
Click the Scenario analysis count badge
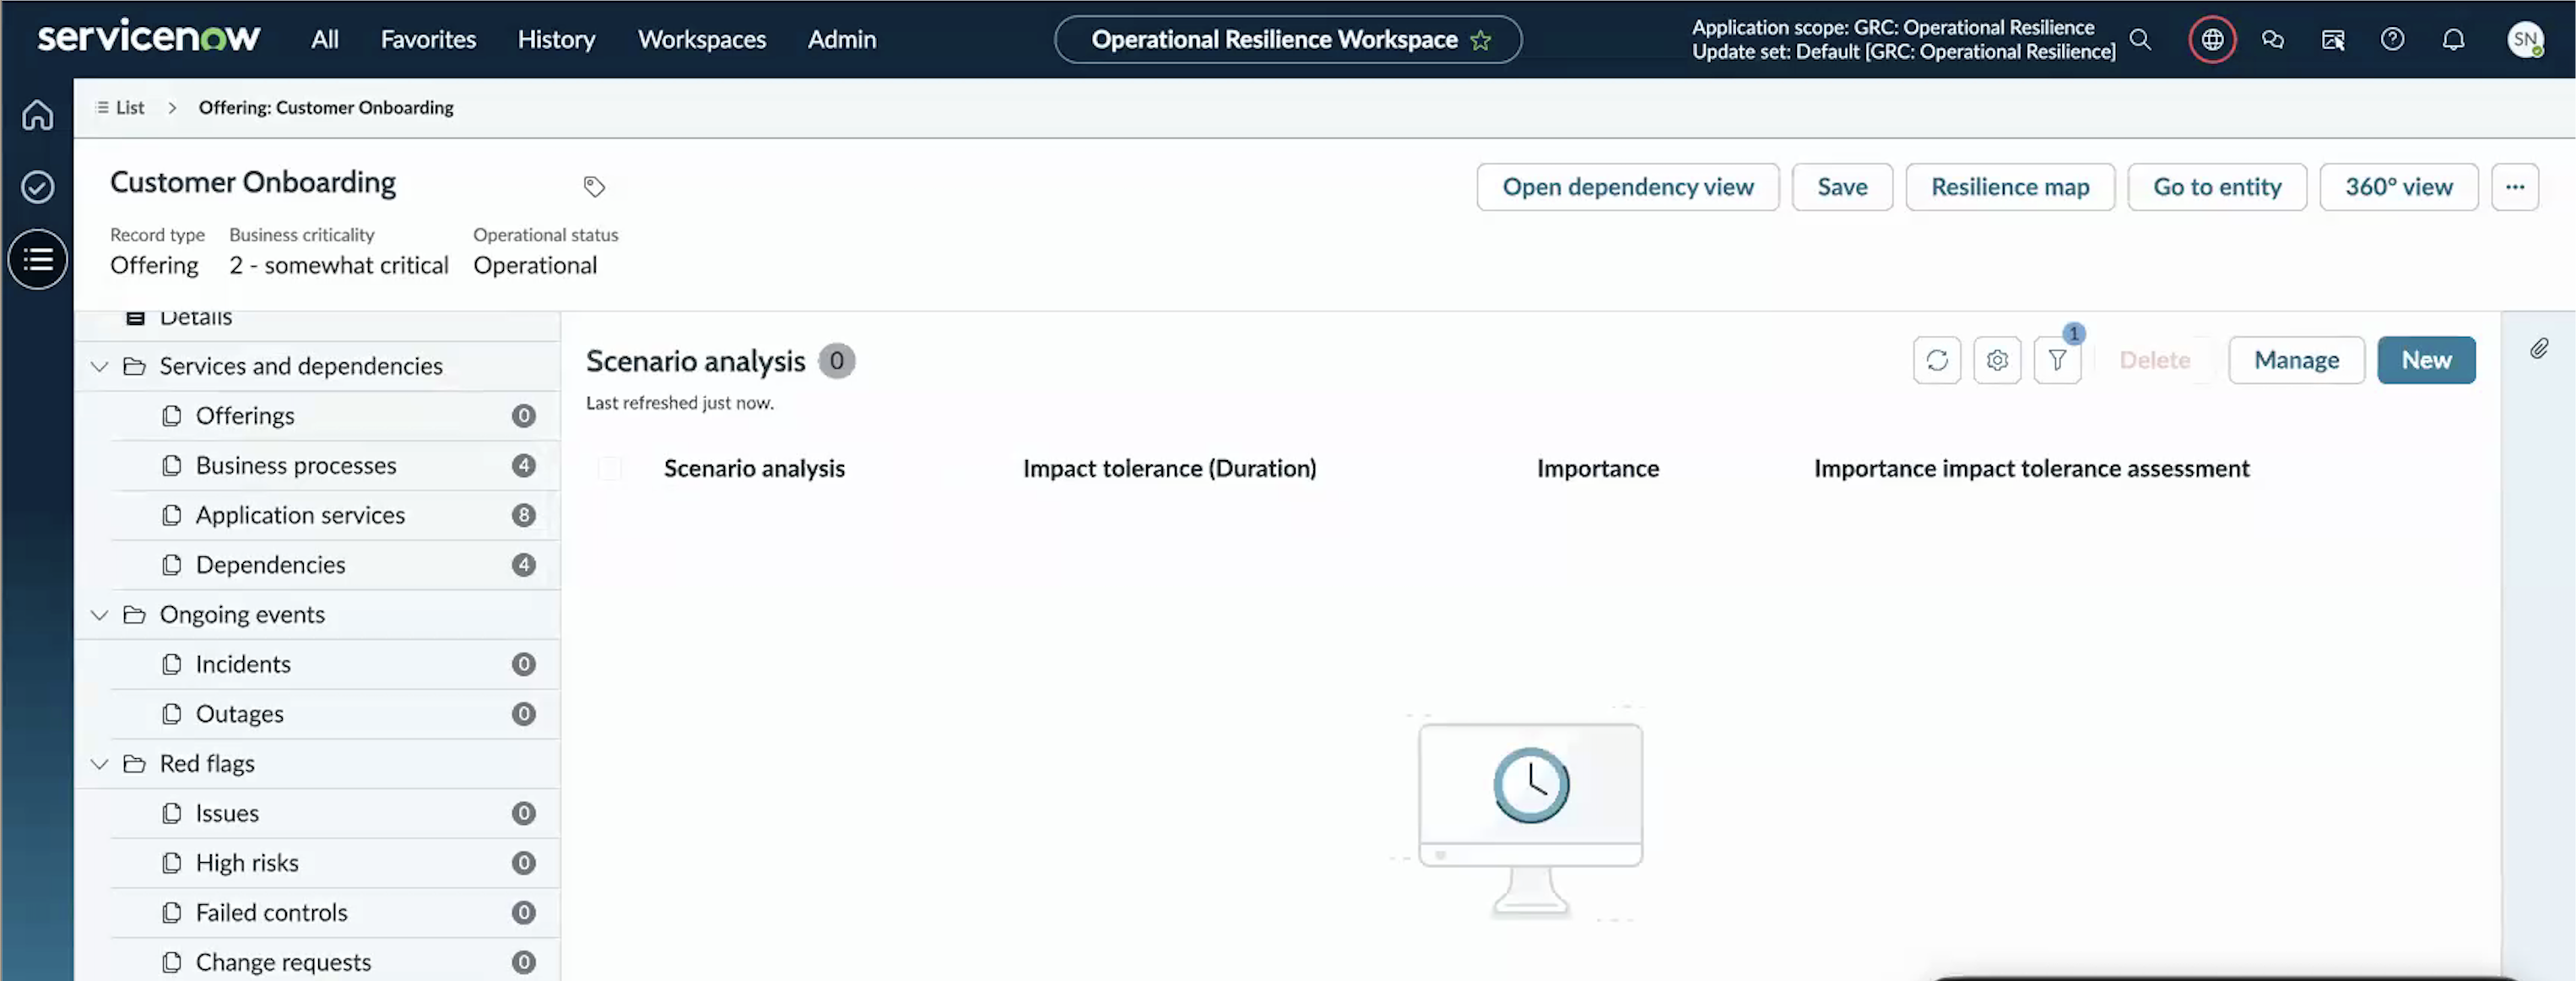836,361
